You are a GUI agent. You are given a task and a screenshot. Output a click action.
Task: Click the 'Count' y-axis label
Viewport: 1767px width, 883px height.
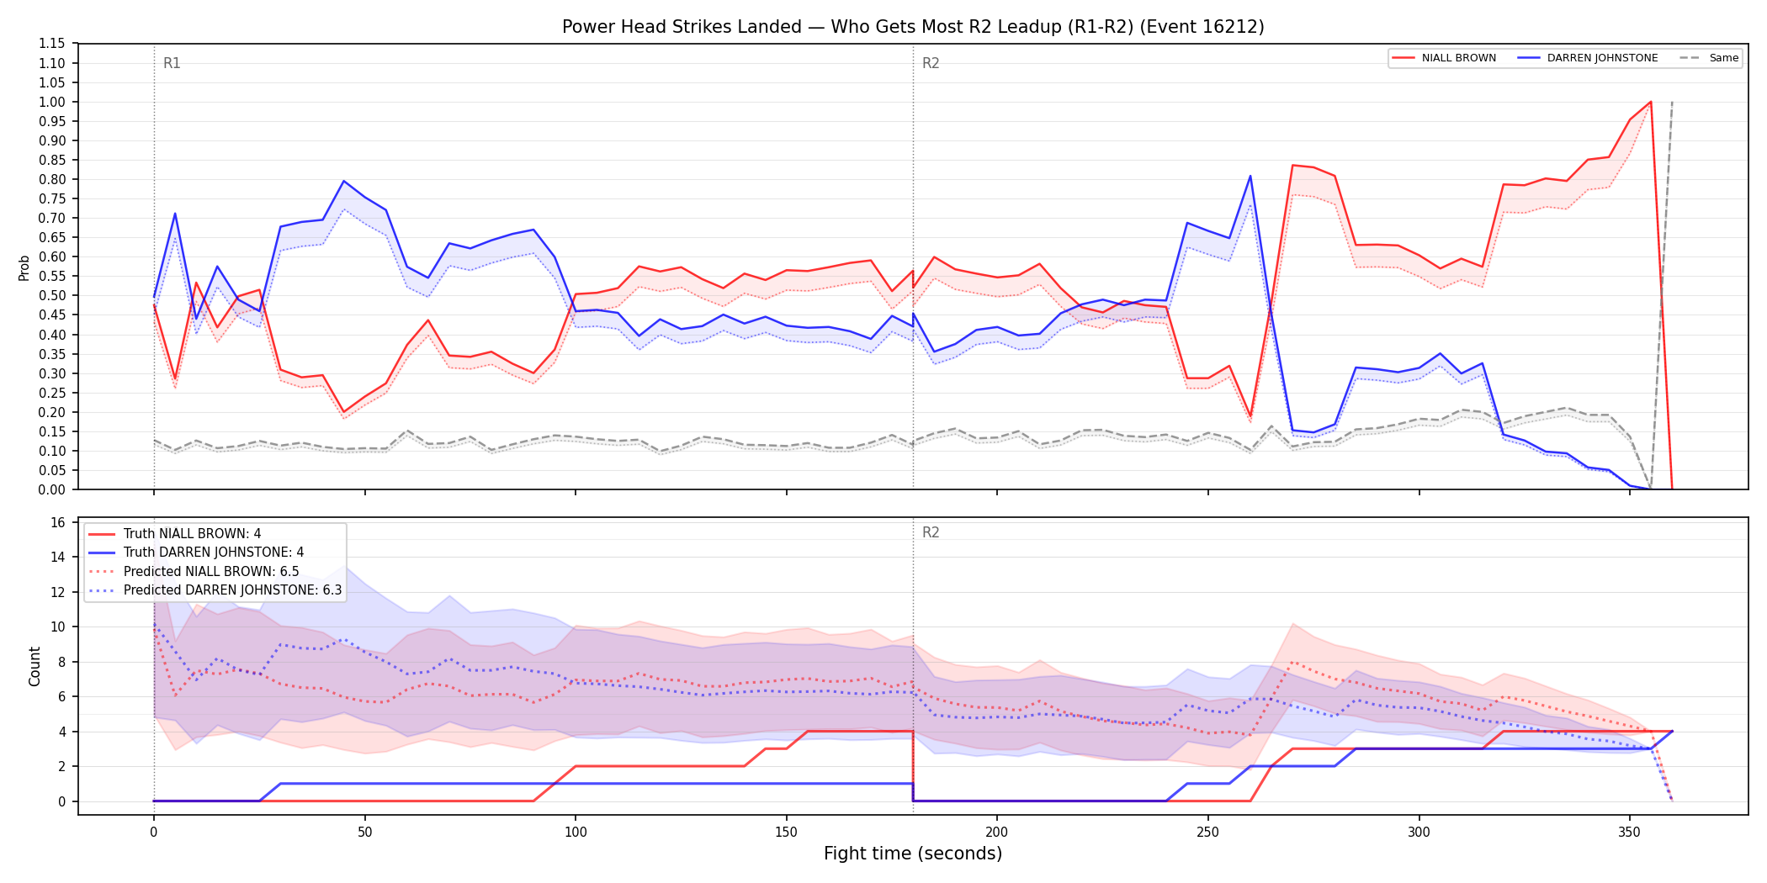34,666
